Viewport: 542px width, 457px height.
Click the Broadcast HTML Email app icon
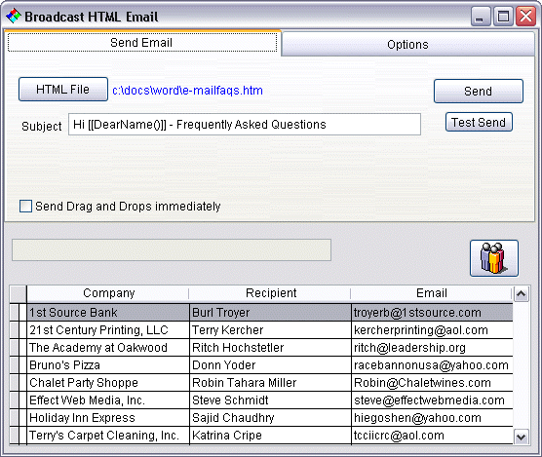click(x=14, y=17)
